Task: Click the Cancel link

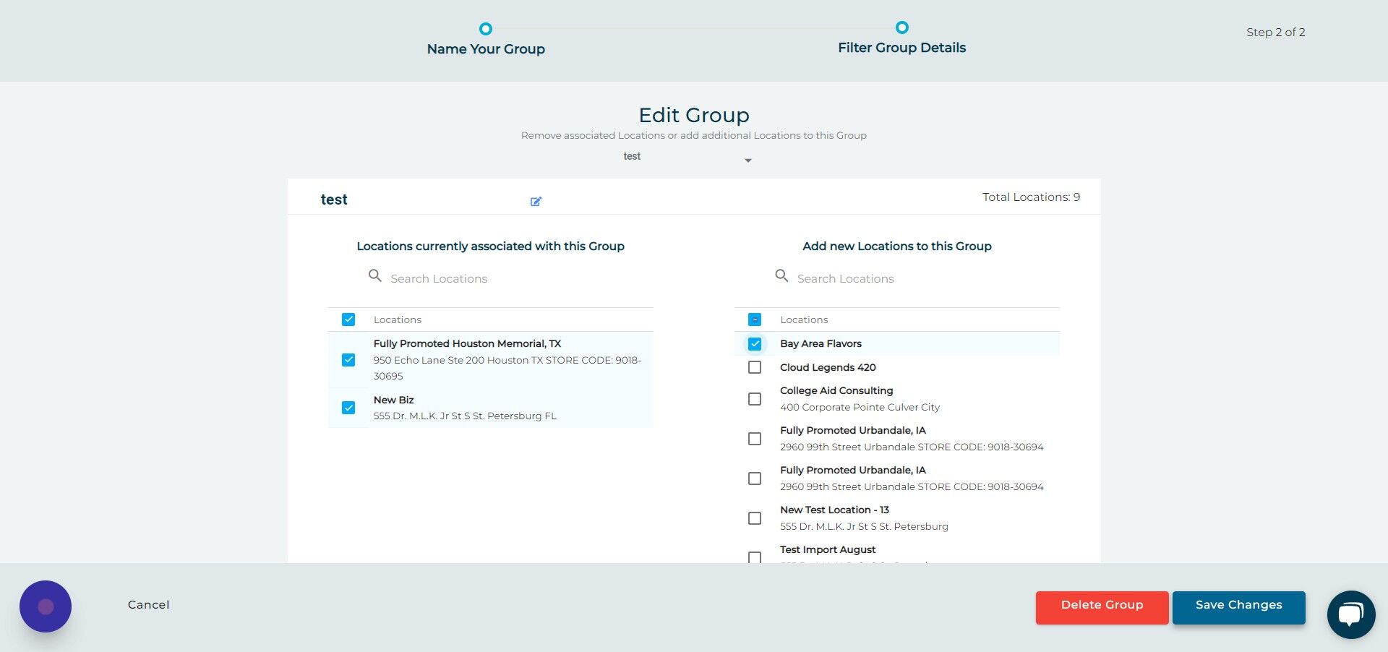Action: (x=149, y=605)
